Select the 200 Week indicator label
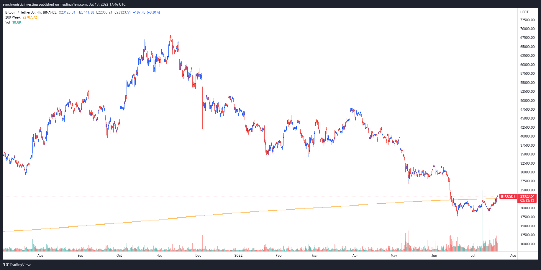This screenshot has width=541, height=270. click(x=13, y=17)
